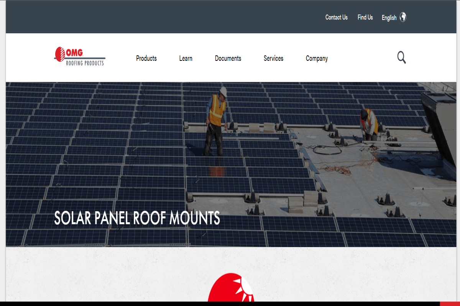The image size is (460, 306).
Task: Select the globe next to English
Action: 403,17
